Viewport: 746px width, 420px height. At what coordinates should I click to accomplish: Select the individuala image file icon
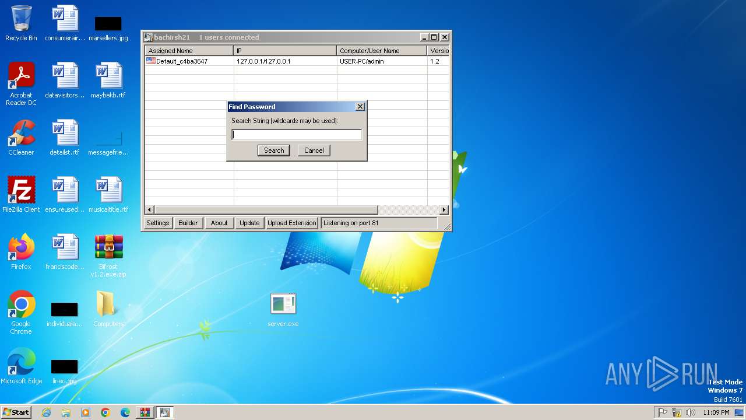tap(65, 314)
